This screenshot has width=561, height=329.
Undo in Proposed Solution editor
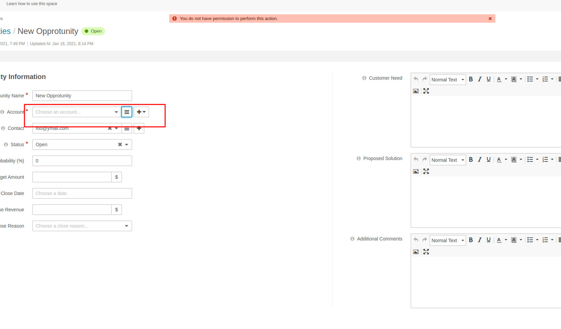[x=416, y=159]
